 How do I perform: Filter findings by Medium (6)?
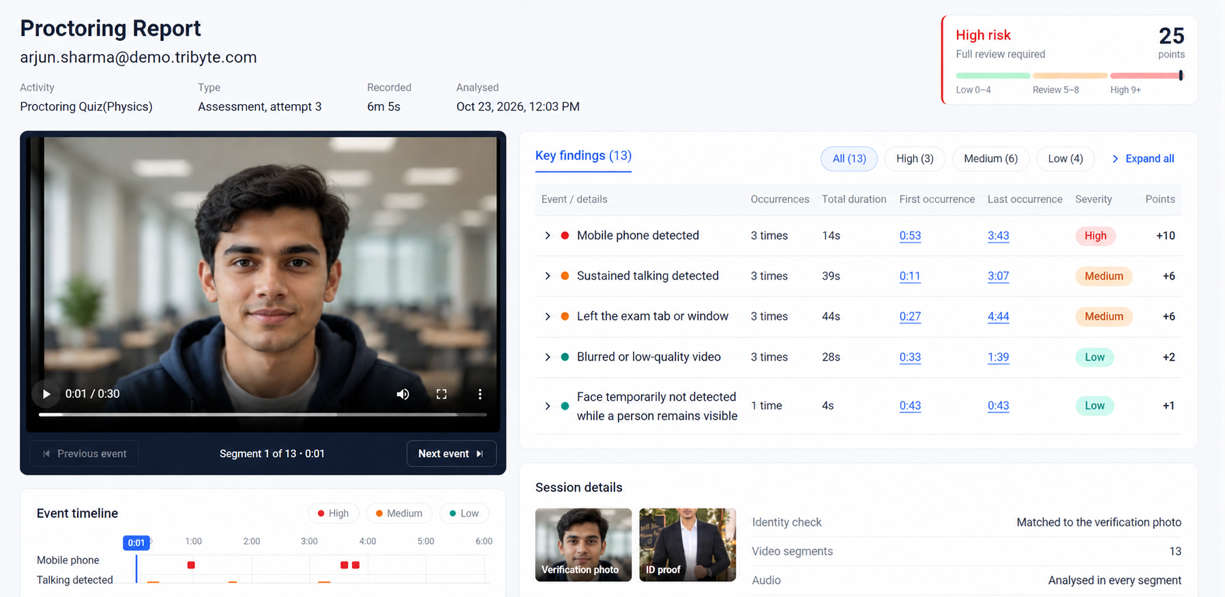point(990,159)
